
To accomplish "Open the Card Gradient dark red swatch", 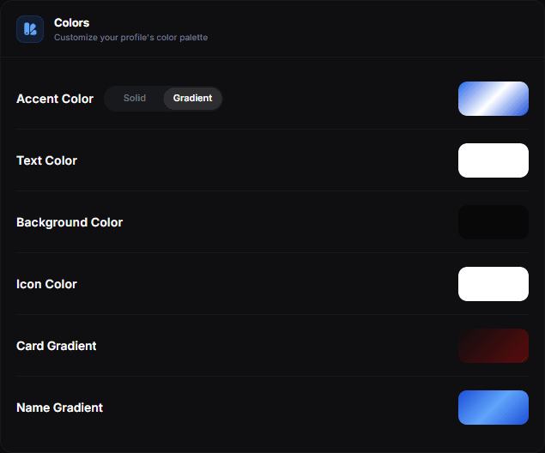I will (494, 346).
